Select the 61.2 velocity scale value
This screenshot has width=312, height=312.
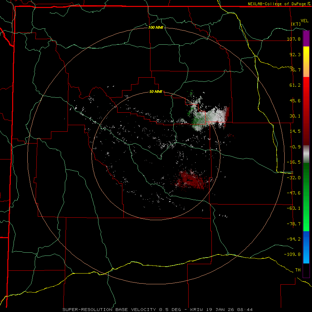click(x=295, y=85)
